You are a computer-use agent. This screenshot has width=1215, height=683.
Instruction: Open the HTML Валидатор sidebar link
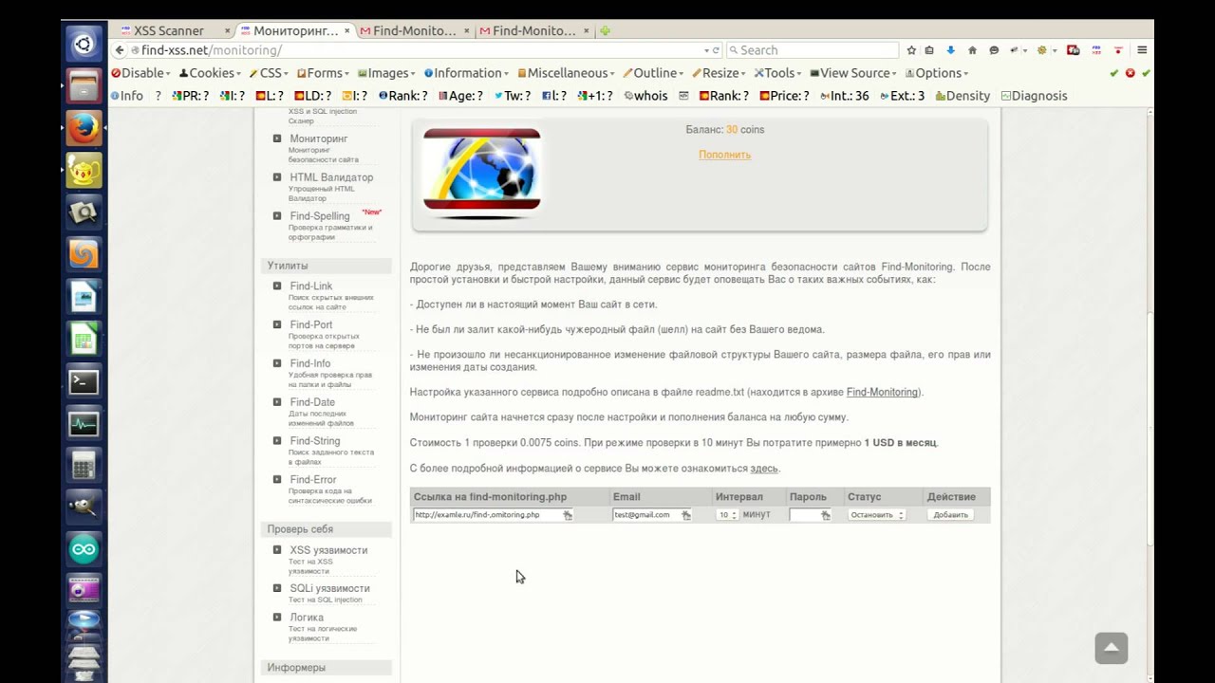pos(331,177)
